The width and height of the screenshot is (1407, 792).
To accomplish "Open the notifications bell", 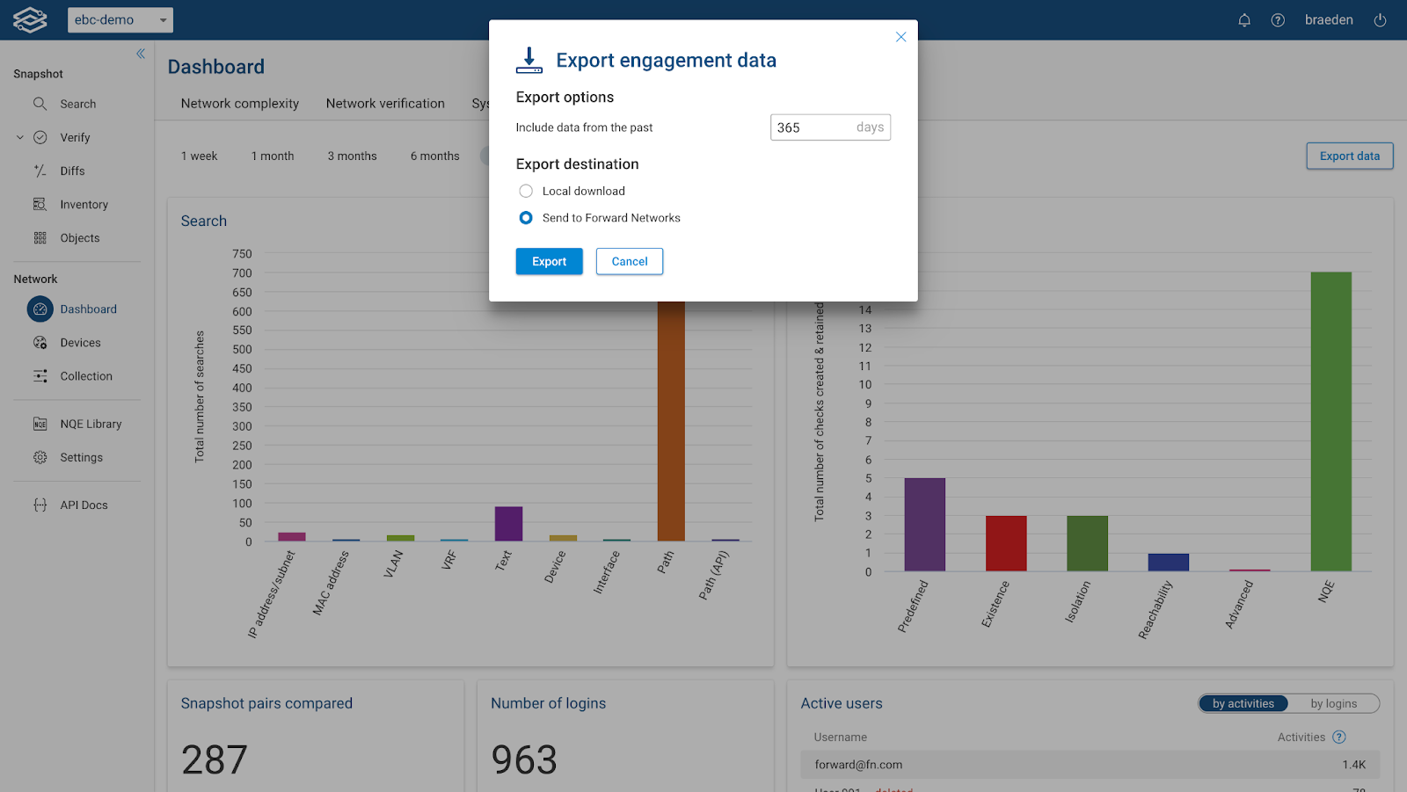I will pos(1244,19).
